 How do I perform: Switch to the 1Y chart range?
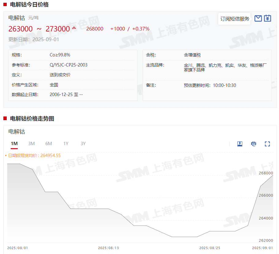(66, 144)
